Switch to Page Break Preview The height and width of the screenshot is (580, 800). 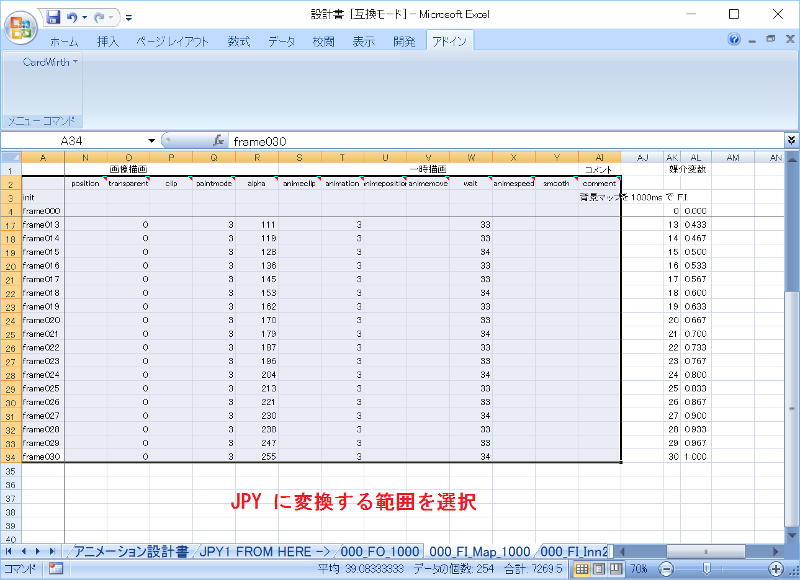(x=616, y=569)
